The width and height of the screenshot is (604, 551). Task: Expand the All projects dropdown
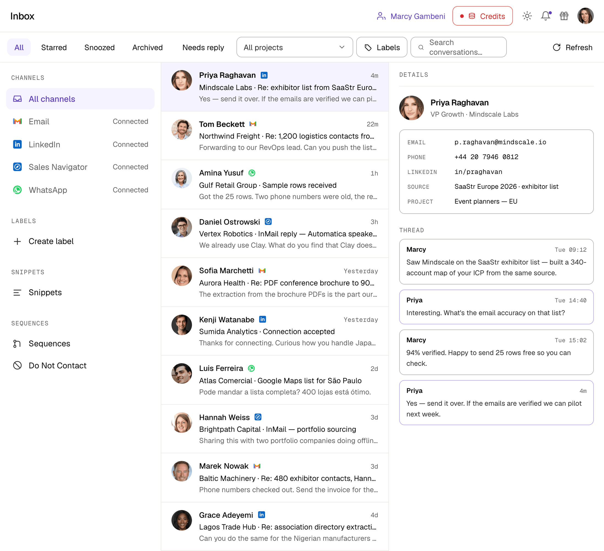(295, 47)
